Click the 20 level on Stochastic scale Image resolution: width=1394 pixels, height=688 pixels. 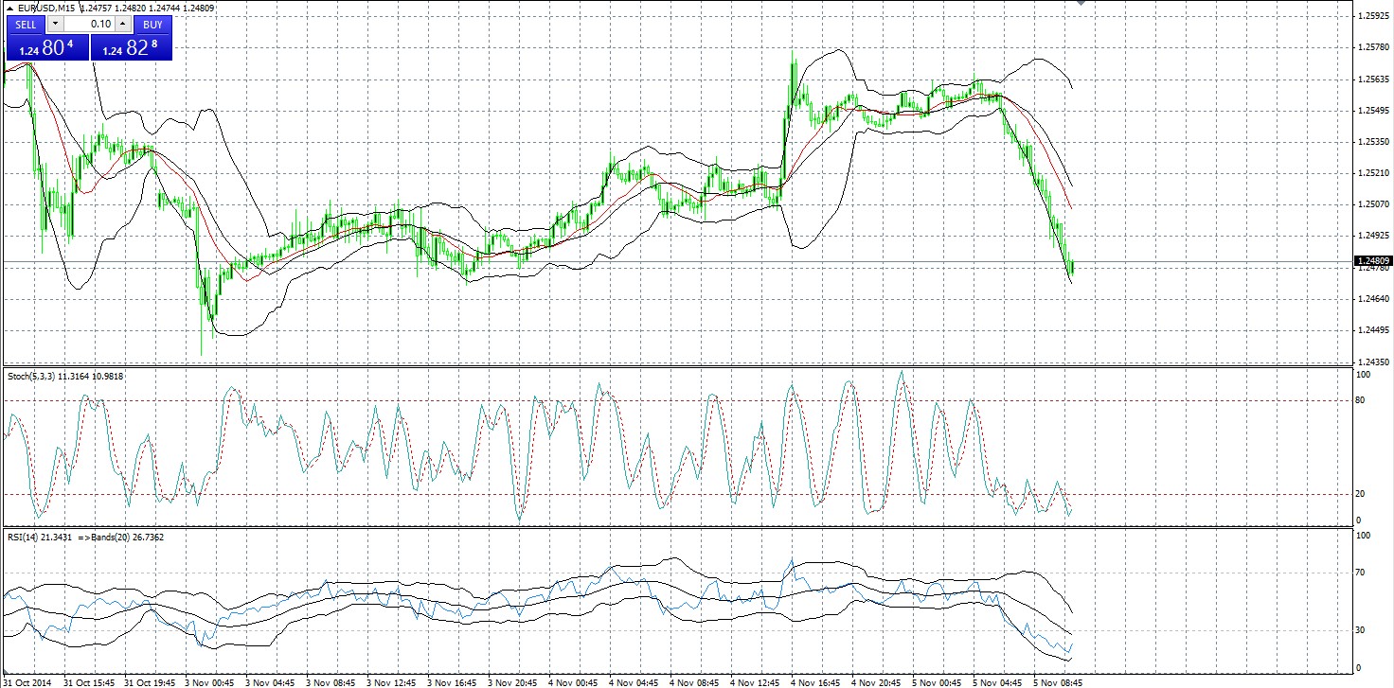click(1362, 494)
